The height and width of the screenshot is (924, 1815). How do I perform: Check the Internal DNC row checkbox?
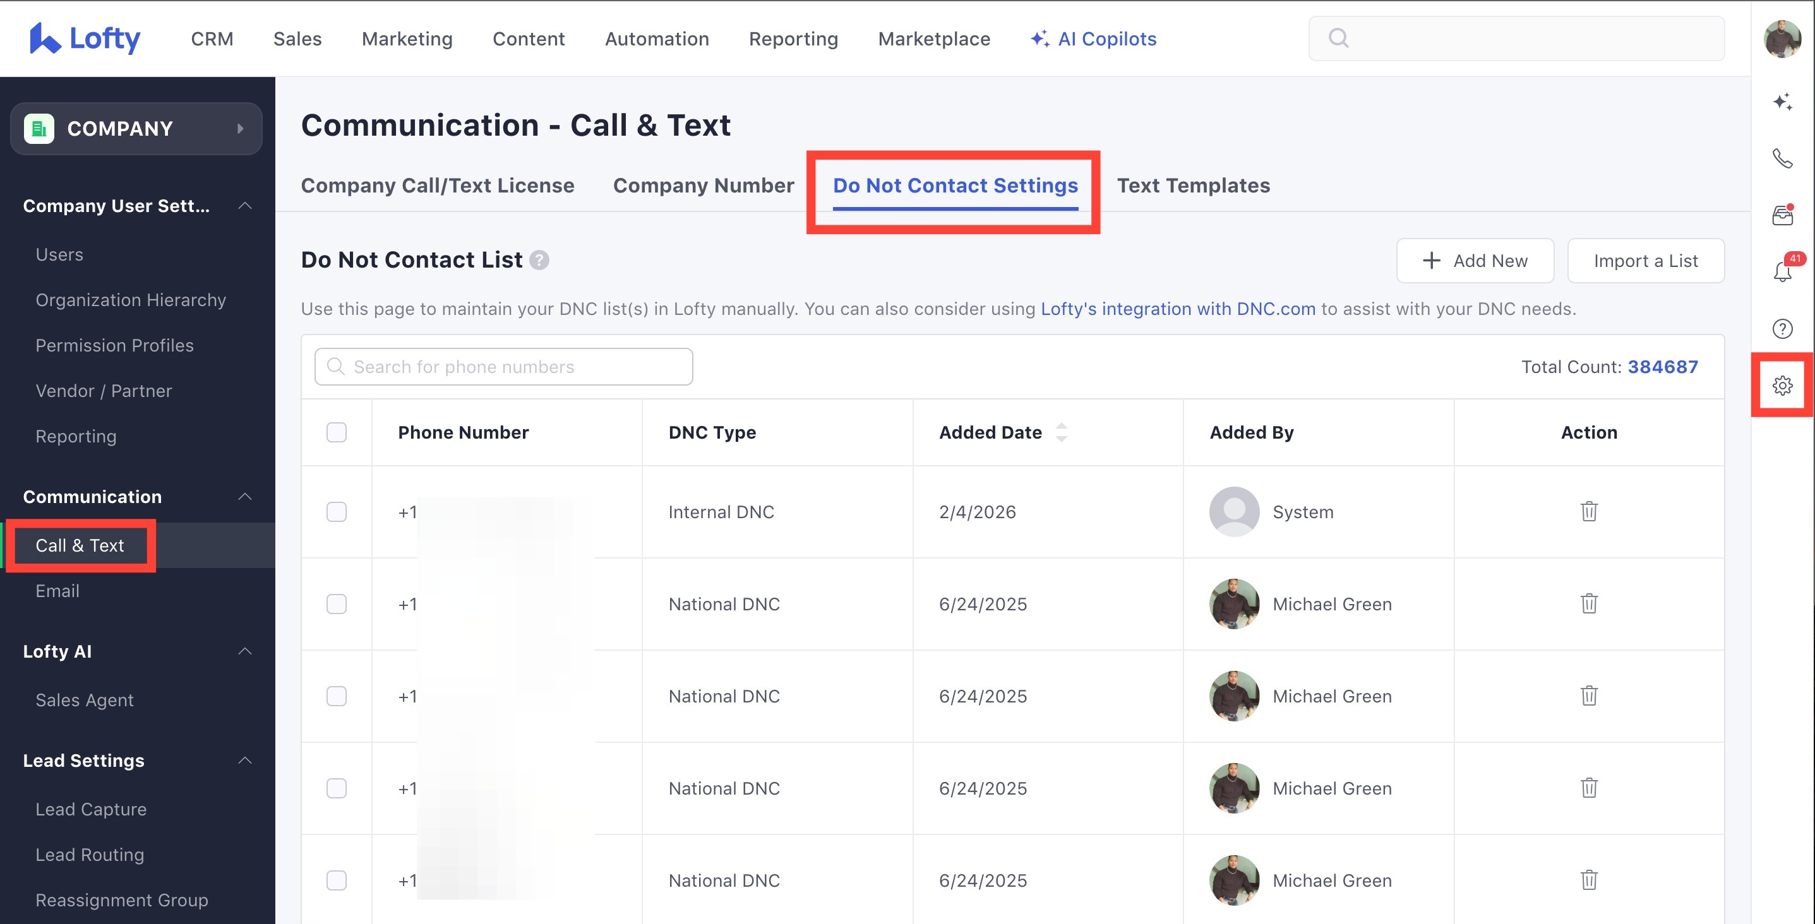[337, 511]
